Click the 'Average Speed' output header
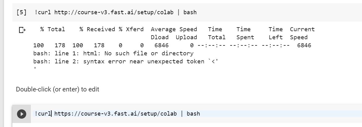Viewport: 362px width, 127px height. [x=174, y=29]
